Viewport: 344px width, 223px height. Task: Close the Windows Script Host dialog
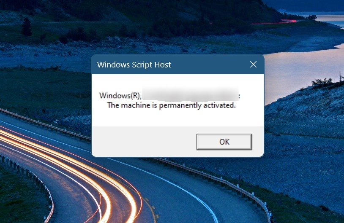click(x=253, y=64)
